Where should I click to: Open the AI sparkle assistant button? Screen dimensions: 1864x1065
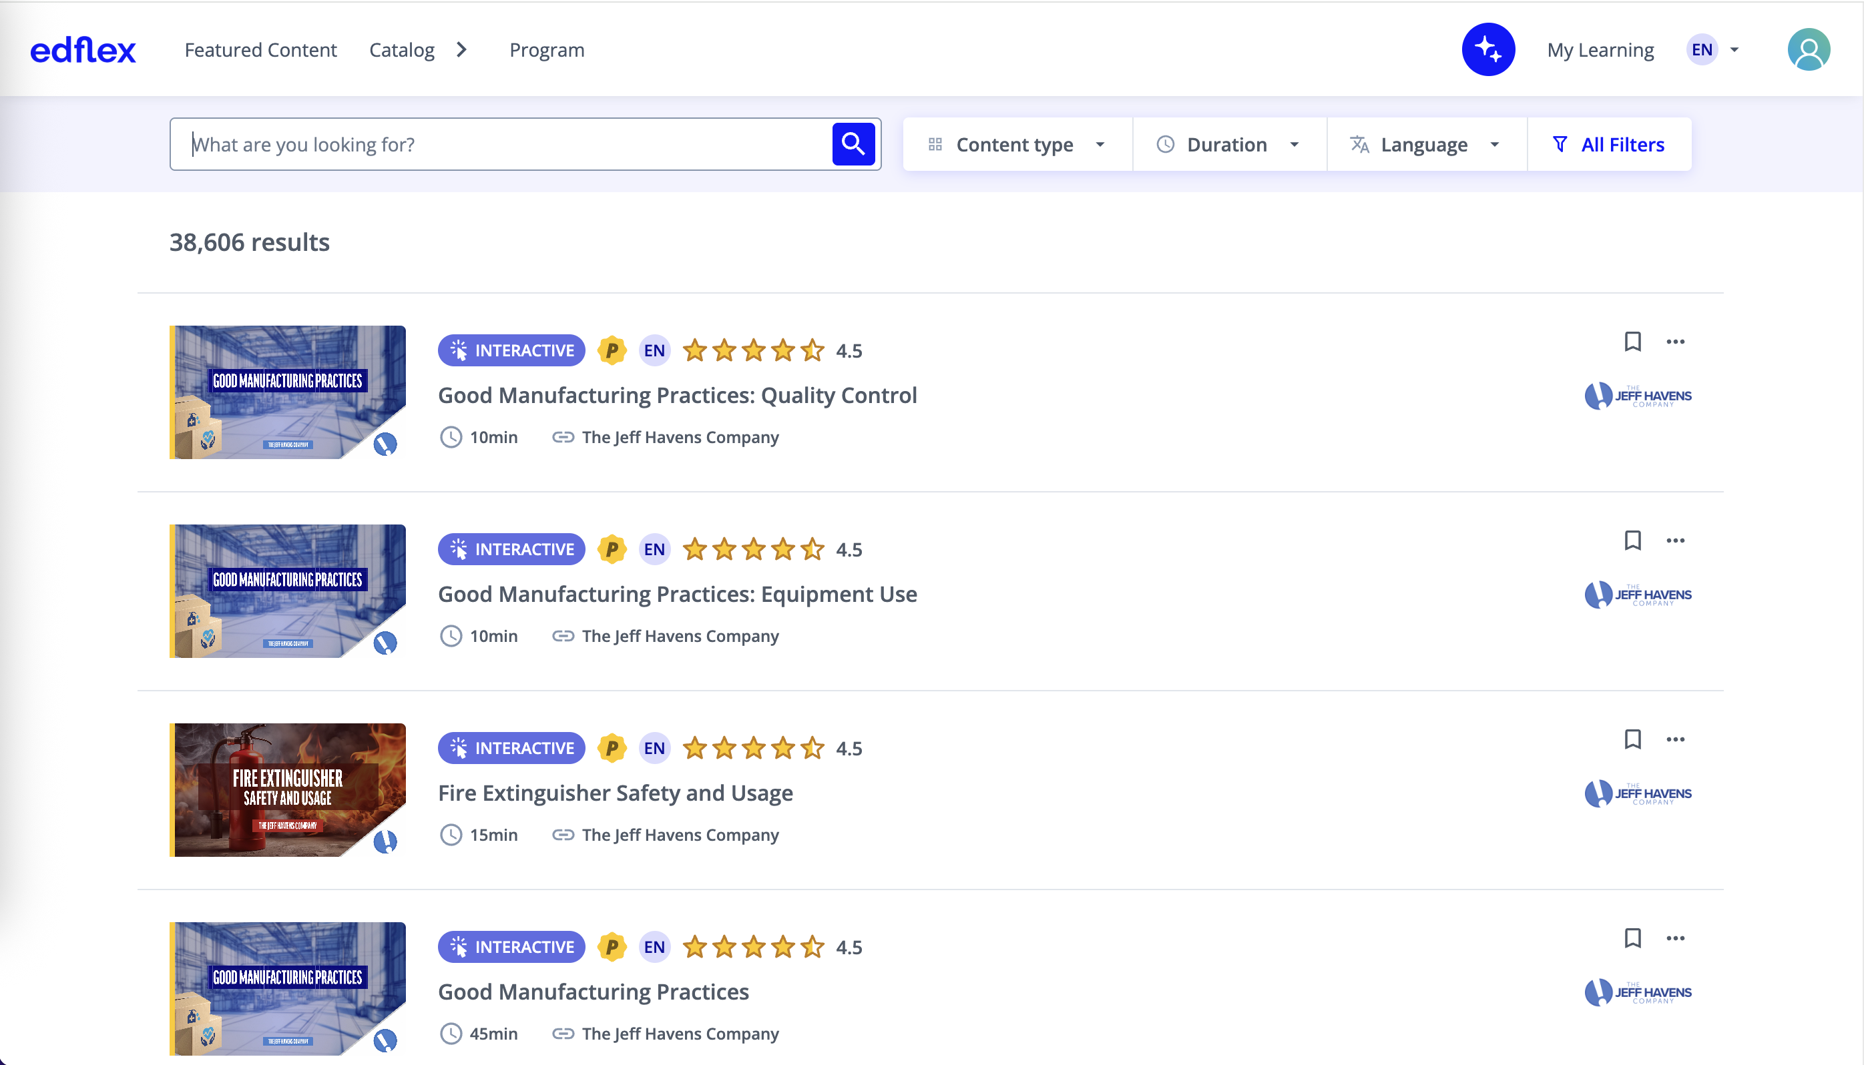[1488, 50]
